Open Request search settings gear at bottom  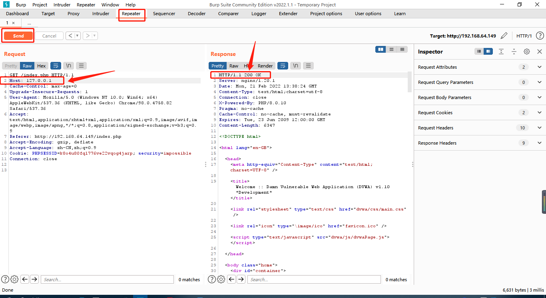[14, 279]
